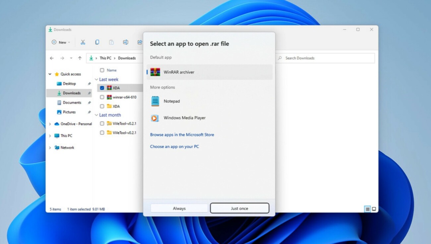Open the New dropdown in File Explorer
The width and height of the screenshot is (431, 244).
point(61,42)
